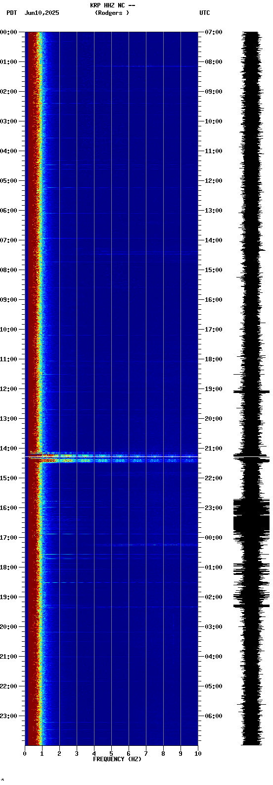
Task: Click the 09:00 PDT time label
Action: point(8,300)
